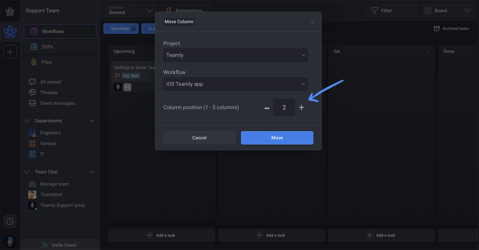Open the Project dropdown showing Teamly
Image resolution: width=479 pixels, height=250 pixels.
point(236,55)
